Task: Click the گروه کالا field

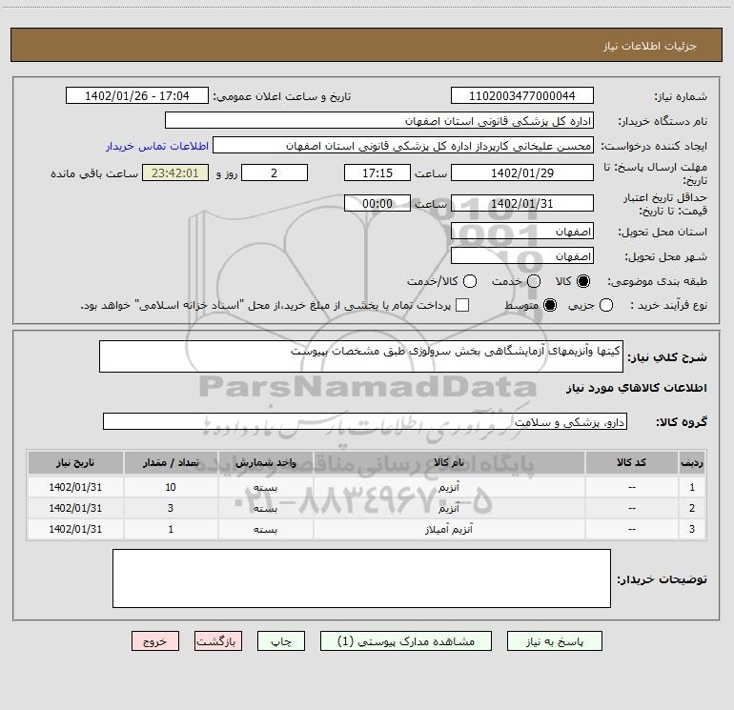Action: click(x=365, y=421)
